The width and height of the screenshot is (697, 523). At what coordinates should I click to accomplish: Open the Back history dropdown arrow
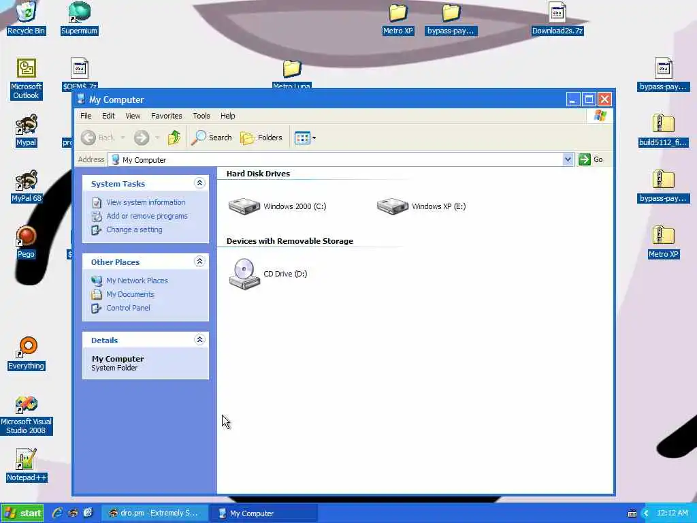(x=123, y=138)
